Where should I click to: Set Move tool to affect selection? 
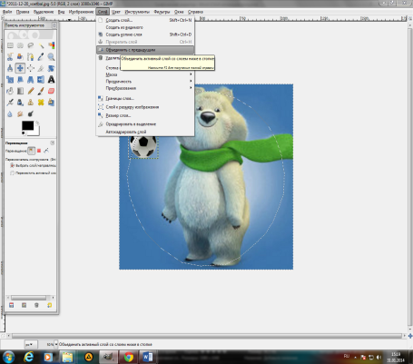(39, 151)
